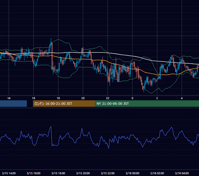Viewport: 199px width, 176px height.
Task: Click the hour label 18 on price axis
Action: [x=58, y=98]
